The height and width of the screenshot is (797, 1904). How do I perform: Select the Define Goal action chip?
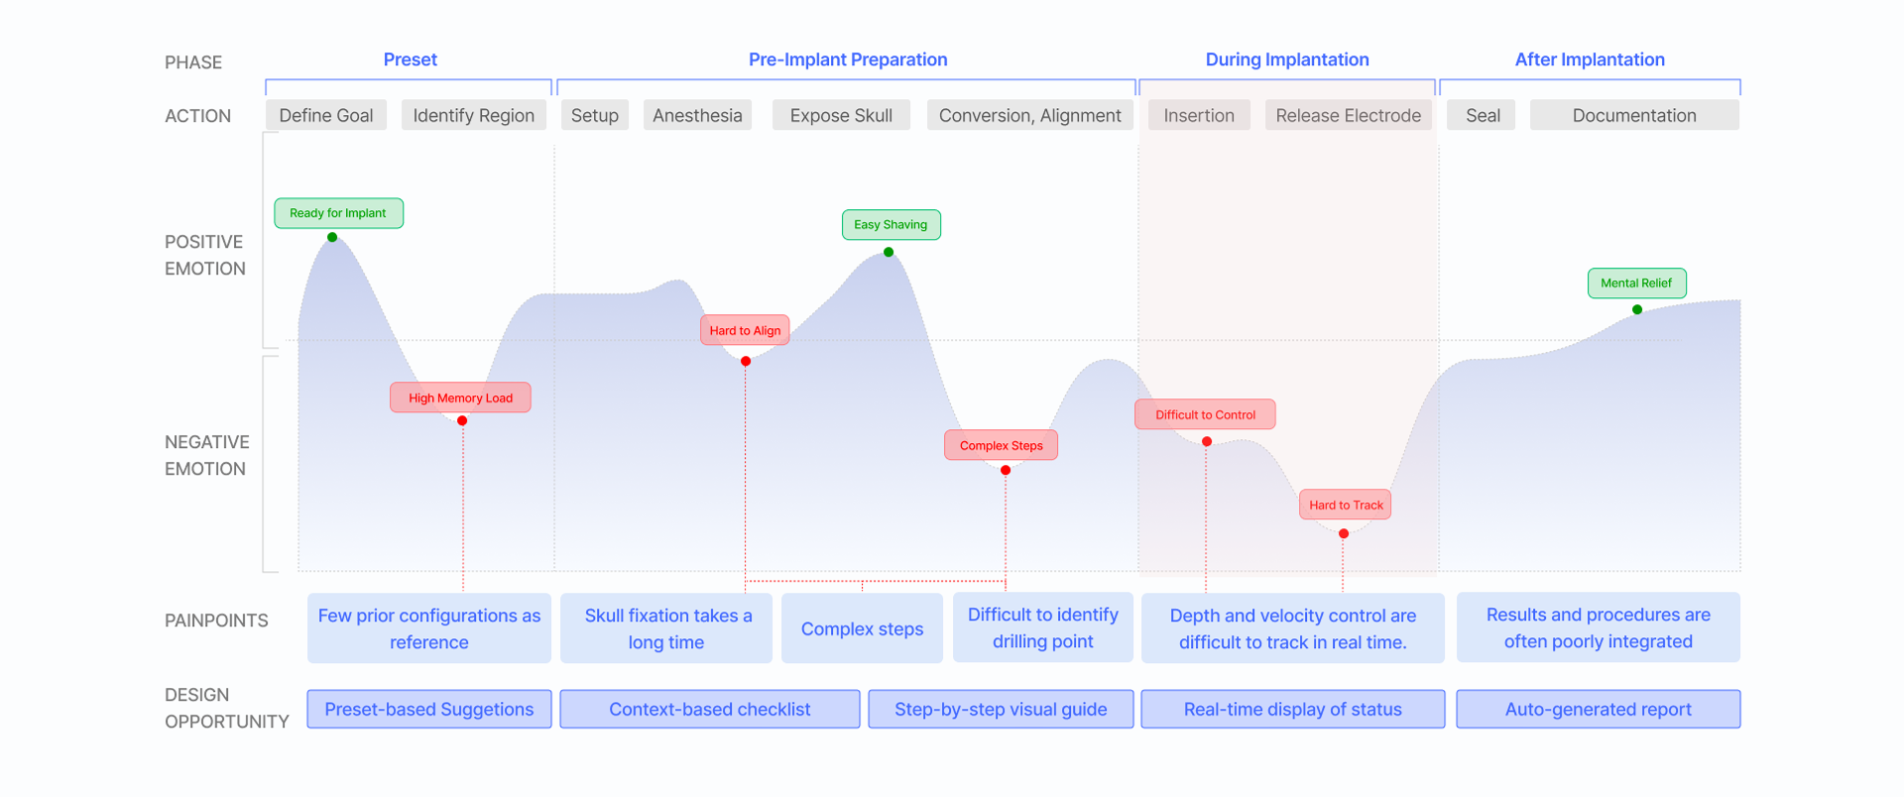(326, 115)
